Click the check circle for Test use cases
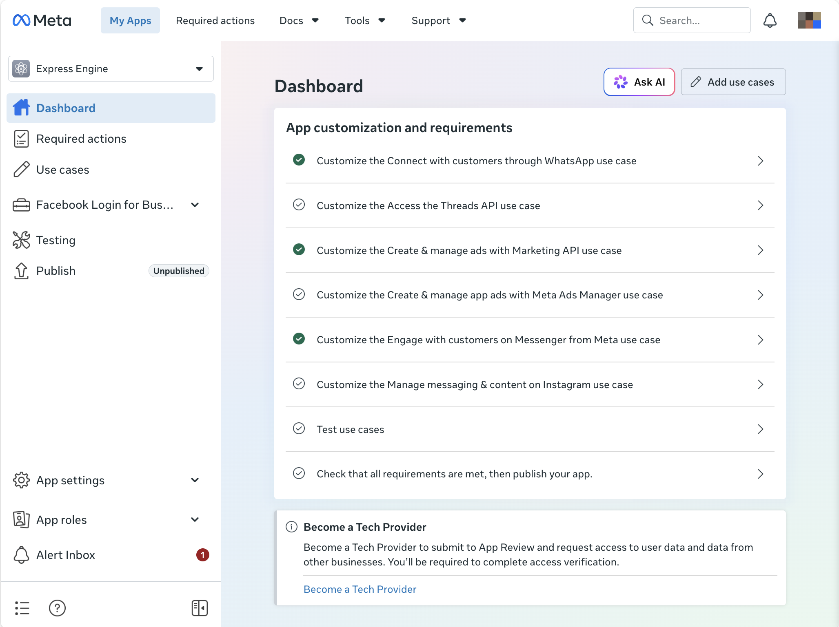Viewport: 839px width, 627px height. click(x=299, y=428)
